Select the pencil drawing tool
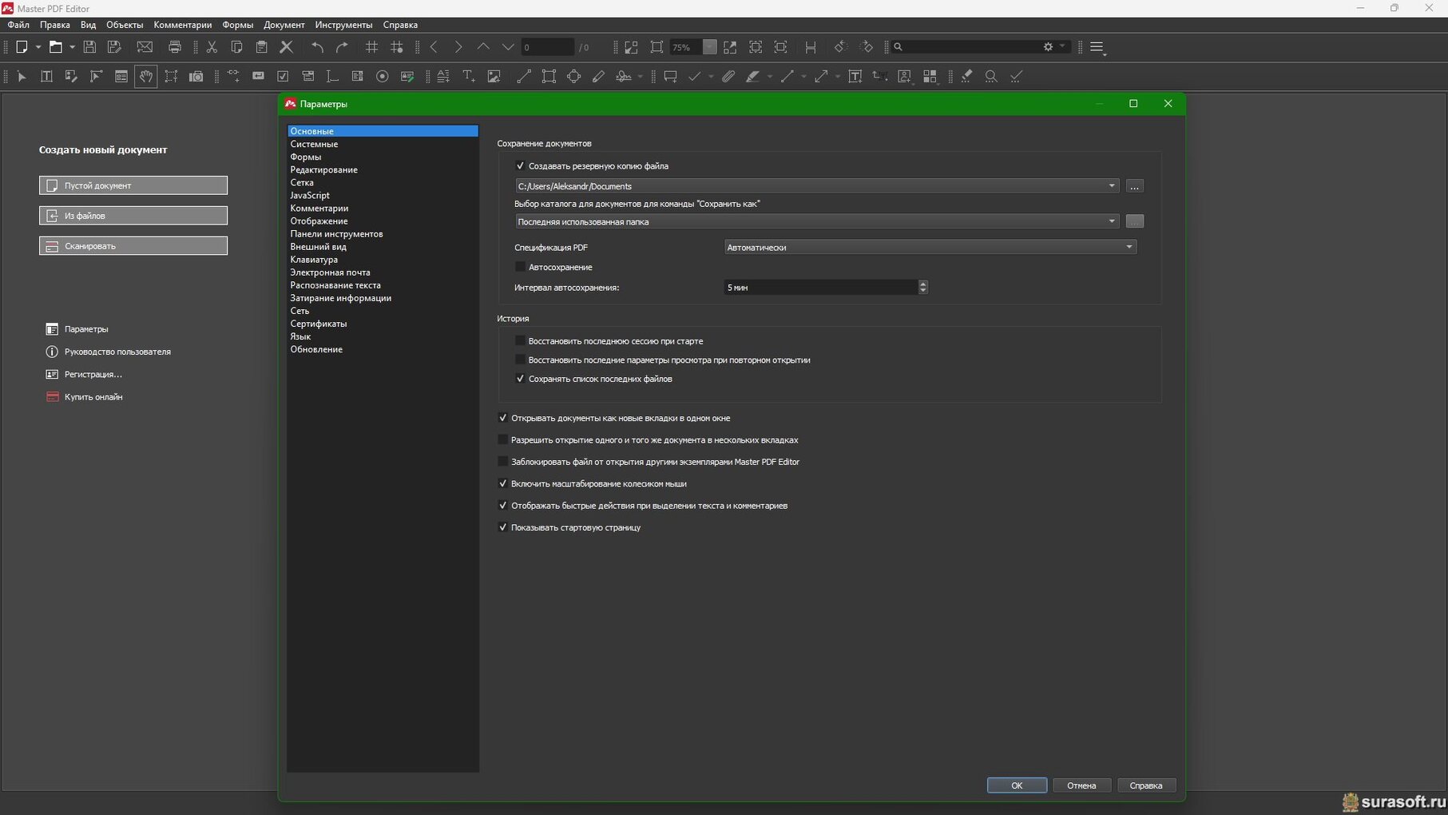Screen dimensions: 1448x815 pyautogui.click(x=598, y=77)
